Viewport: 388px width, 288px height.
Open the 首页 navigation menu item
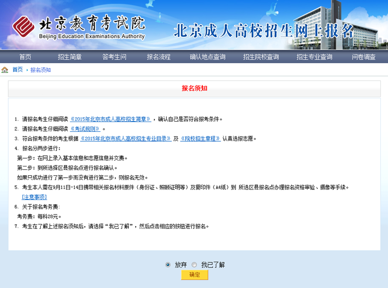click(x=25, y=57)
